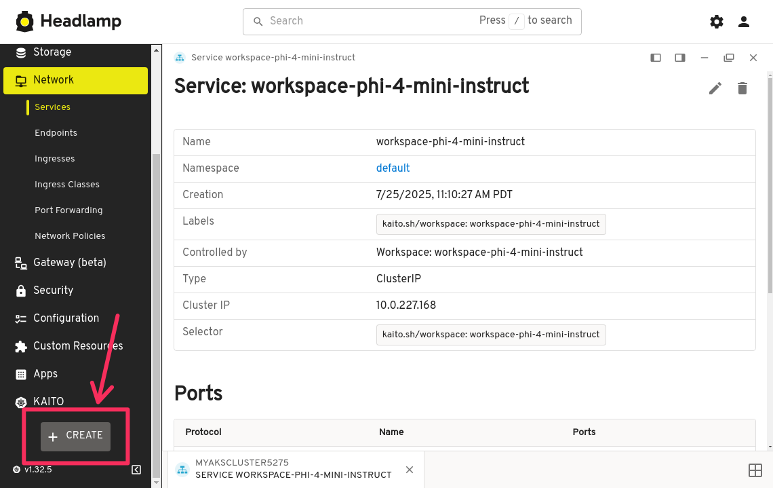Image resolution: width=773 pixels, height=488 pixels.
Task: Open the user account icon
Action: (744, 22)
